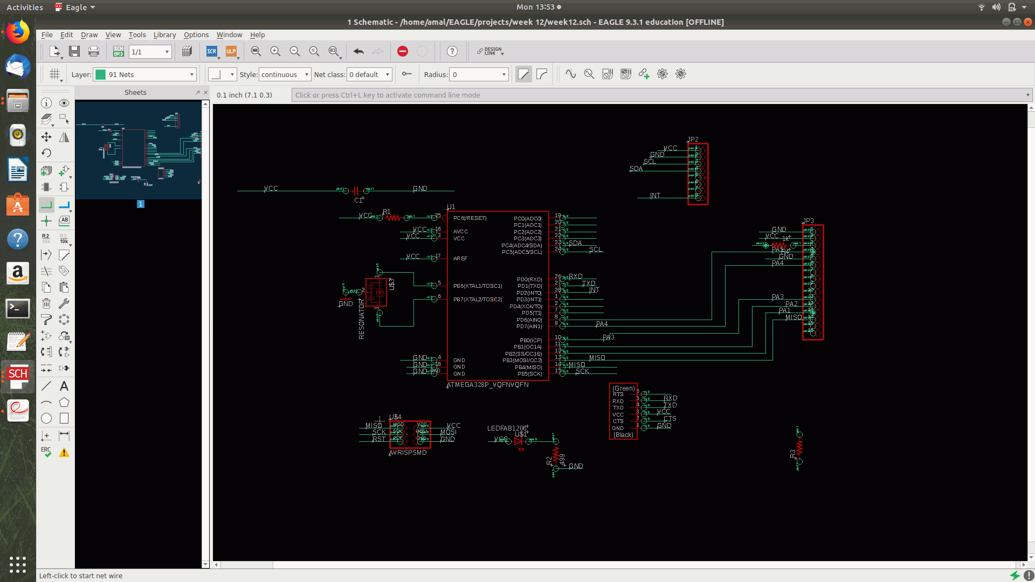This screenshot has width=1035, height=582.
Task: Open the Library menu
Action: click(x=164, y=34)
